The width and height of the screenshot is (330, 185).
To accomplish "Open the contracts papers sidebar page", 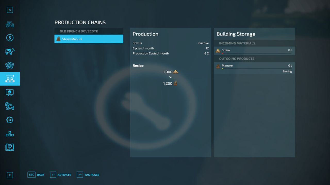I will click(x=10, y=65).
